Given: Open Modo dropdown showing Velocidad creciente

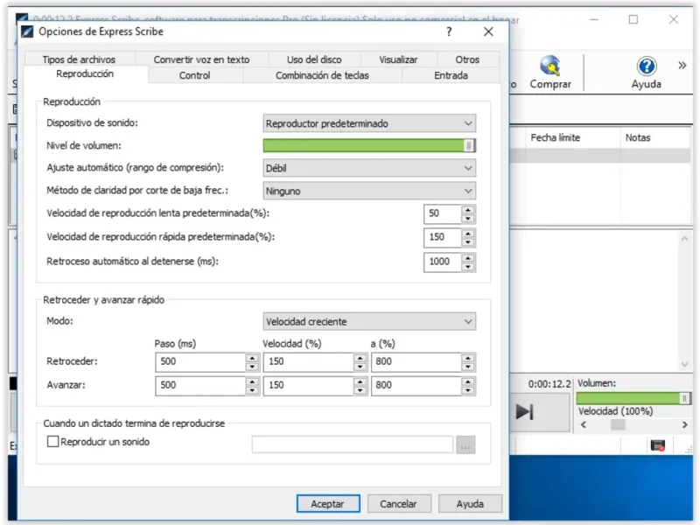Looking at the screenshot, I should tap(369, 321).
